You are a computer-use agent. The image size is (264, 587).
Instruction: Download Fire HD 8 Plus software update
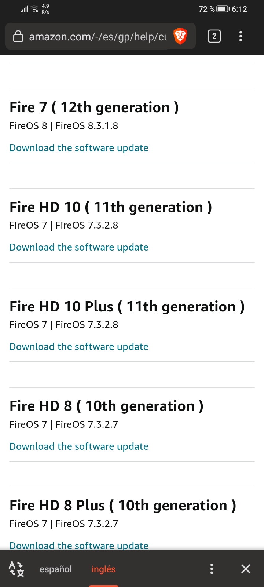79,546
